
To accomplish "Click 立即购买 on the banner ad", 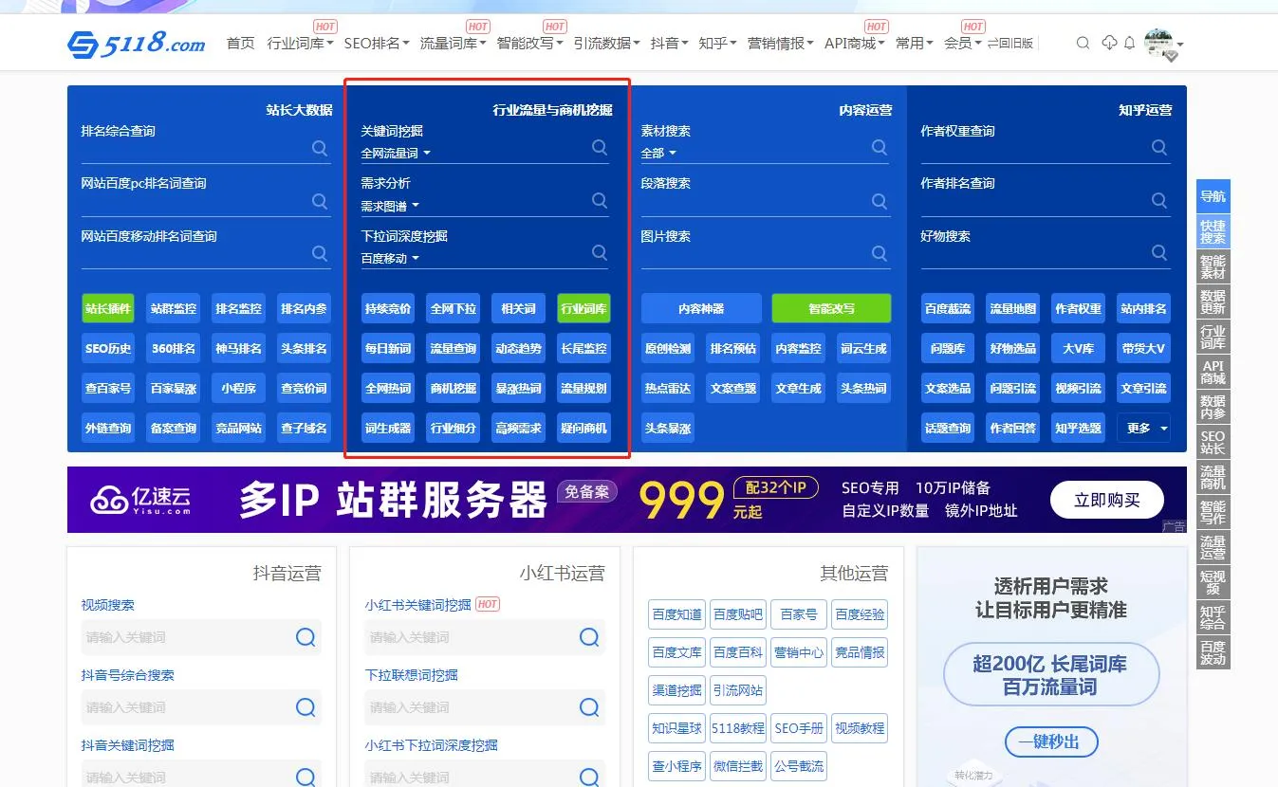I will [x=1106, y=500].
